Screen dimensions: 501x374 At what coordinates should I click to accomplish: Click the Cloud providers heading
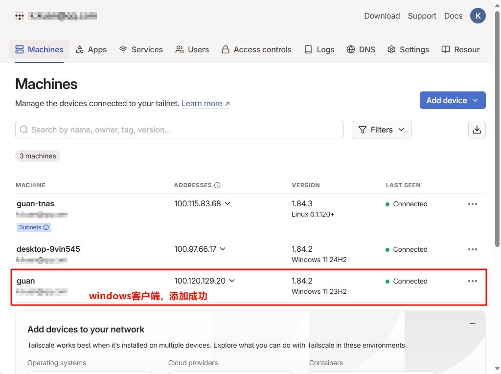pyautogui.click(x=193, y=363)
